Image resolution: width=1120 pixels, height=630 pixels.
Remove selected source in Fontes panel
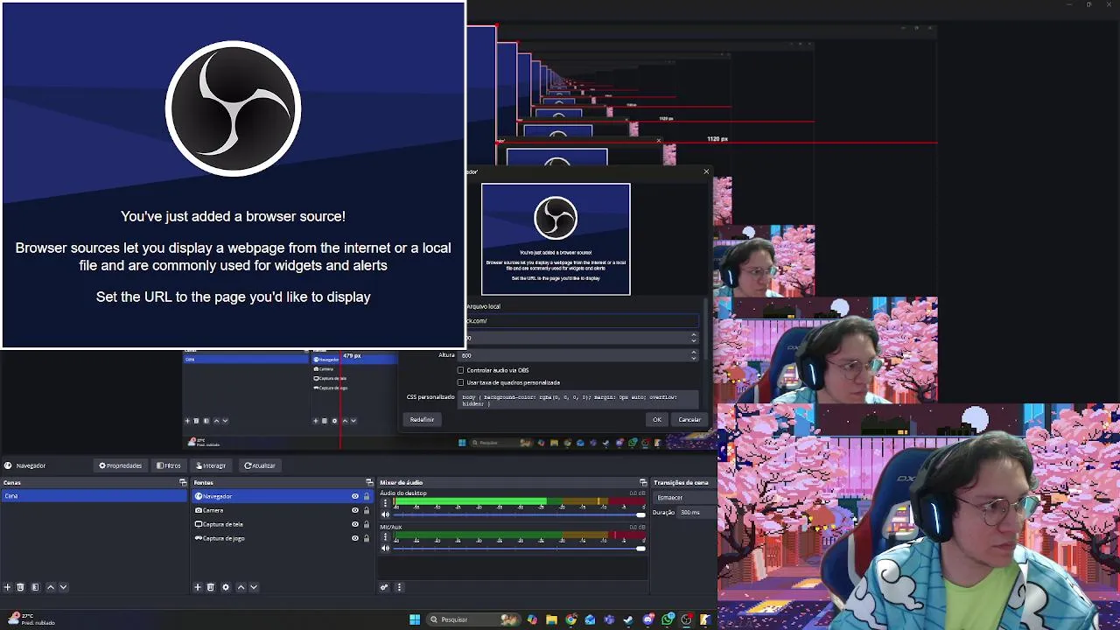click(x=211, y=587)
